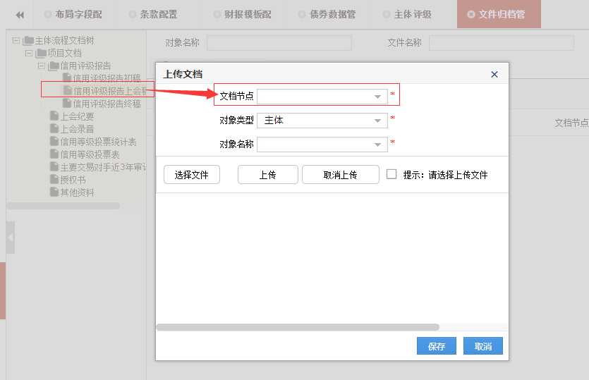Click the tab scroll-left double arrow
The width and height of the screenshot is (589, 380).
(20, 15)
